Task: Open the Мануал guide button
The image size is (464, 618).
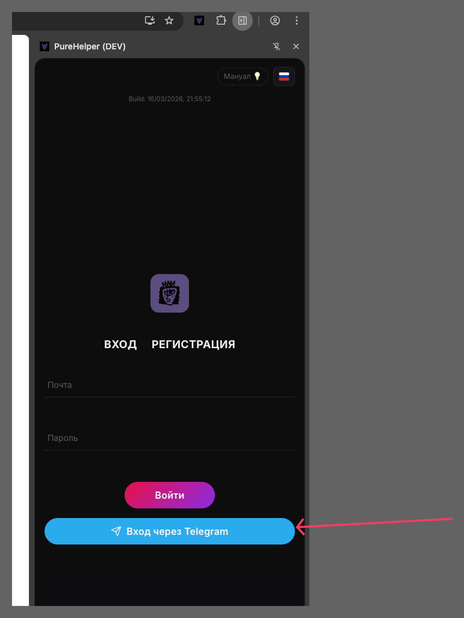Action: click(x=243, y=76)
